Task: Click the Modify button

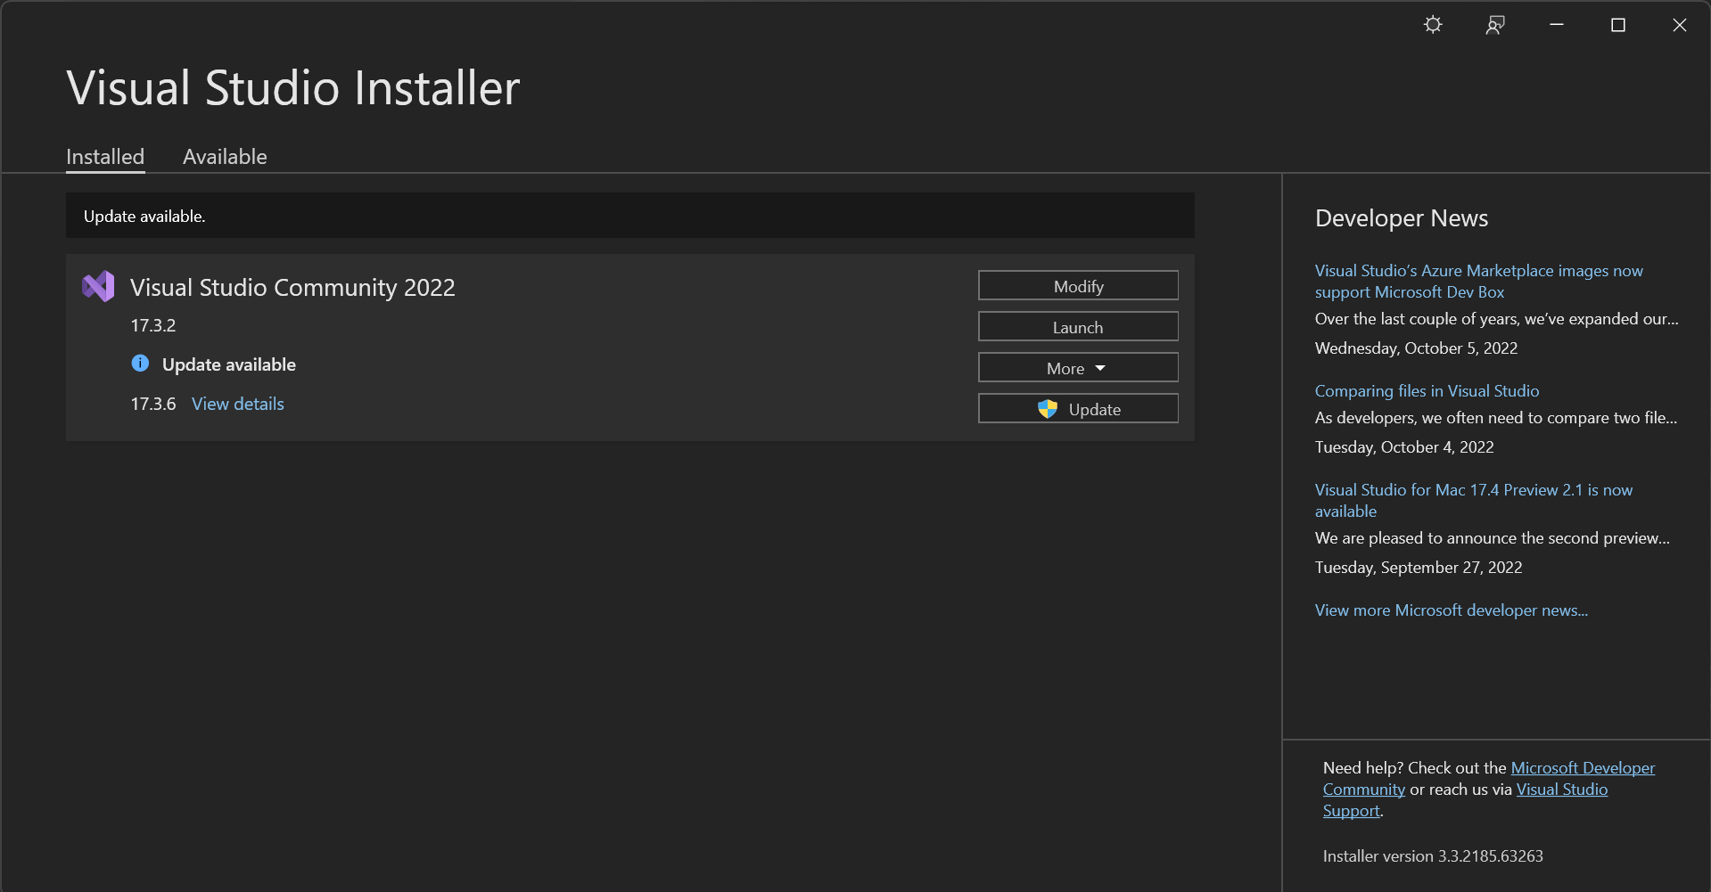Action: point(1078,286)
